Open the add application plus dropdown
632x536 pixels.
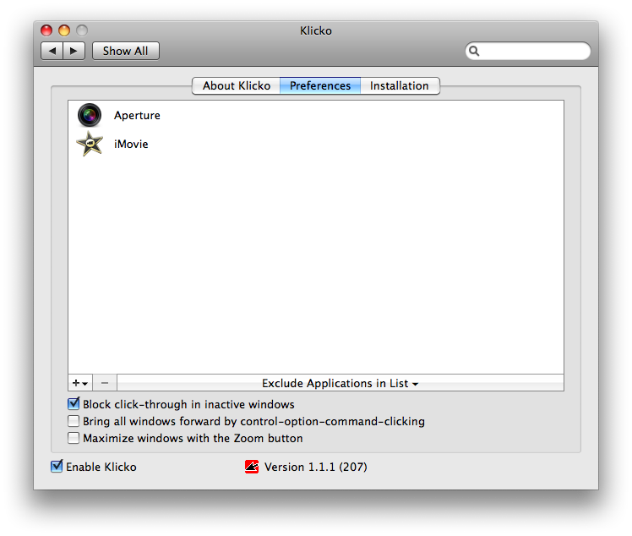80,383
